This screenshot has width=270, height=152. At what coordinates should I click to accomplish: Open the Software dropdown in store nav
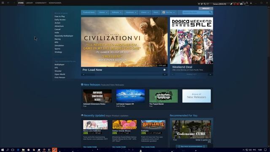116,12
